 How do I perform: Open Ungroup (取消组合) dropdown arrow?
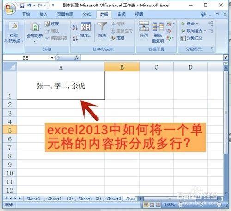[205, 31]
